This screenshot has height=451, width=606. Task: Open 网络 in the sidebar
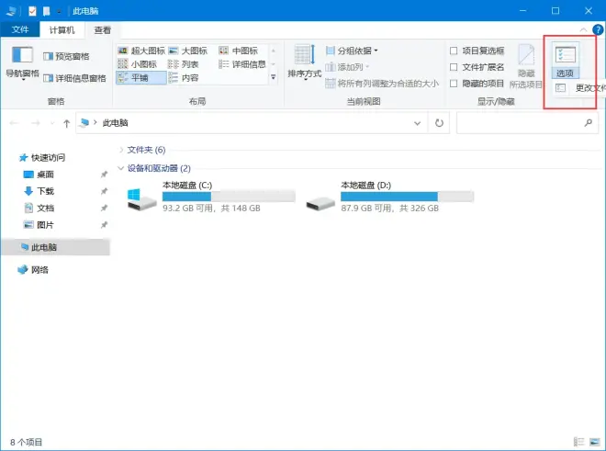(33, 270)
